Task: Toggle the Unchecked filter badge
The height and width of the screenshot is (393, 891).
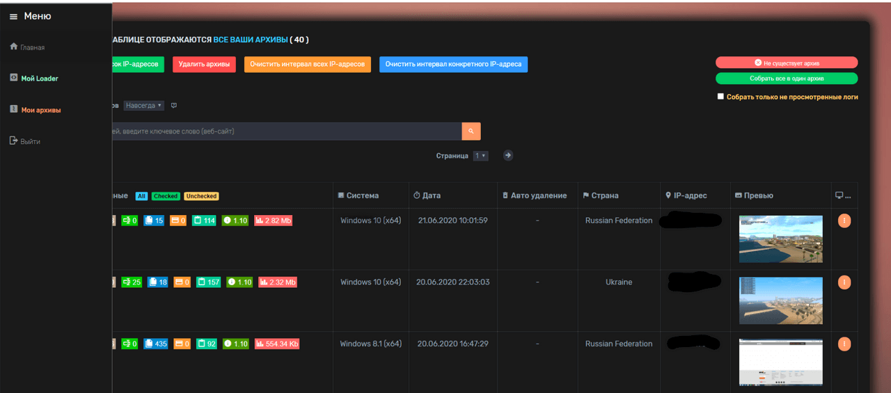Action: 201,196
